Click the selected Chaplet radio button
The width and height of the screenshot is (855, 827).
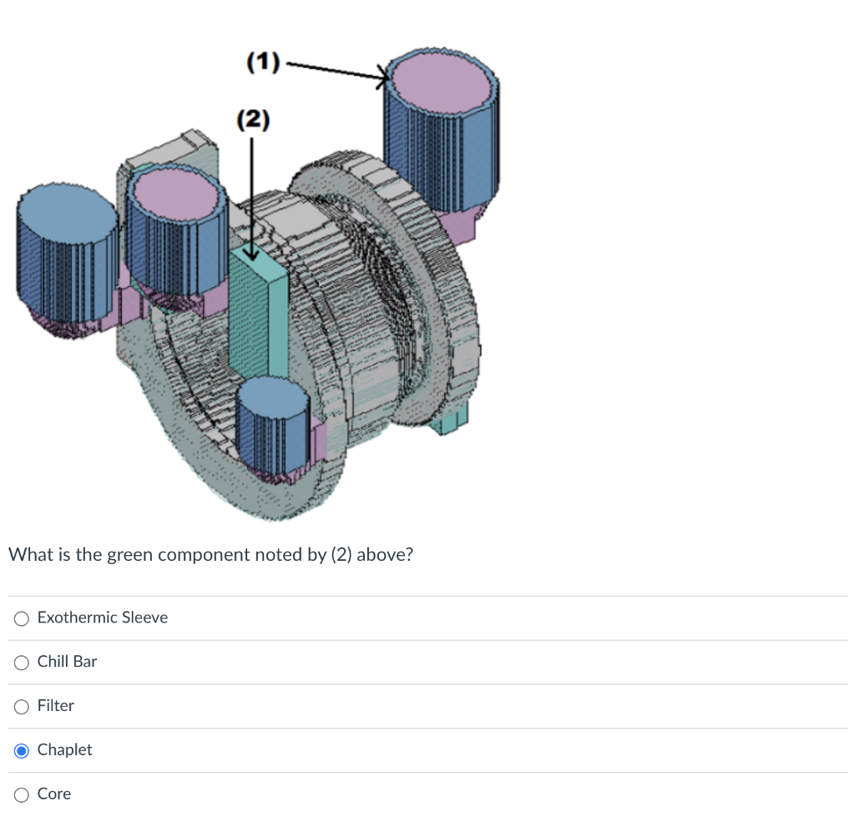21,751
